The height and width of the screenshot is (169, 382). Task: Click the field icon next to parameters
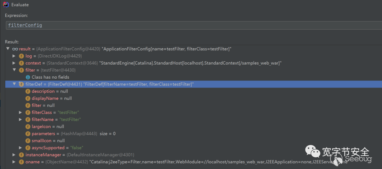(28, 133)
